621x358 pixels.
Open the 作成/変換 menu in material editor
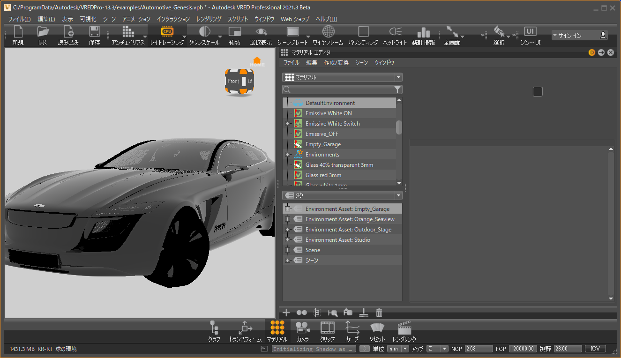[x=336, y=62]
